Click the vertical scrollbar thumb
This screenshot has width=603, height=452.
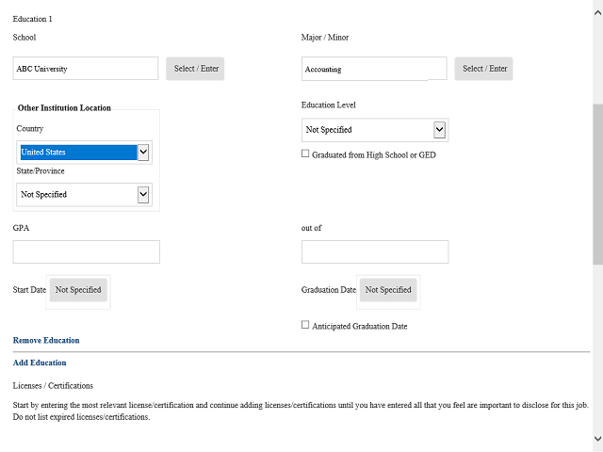tap(597, 185)
